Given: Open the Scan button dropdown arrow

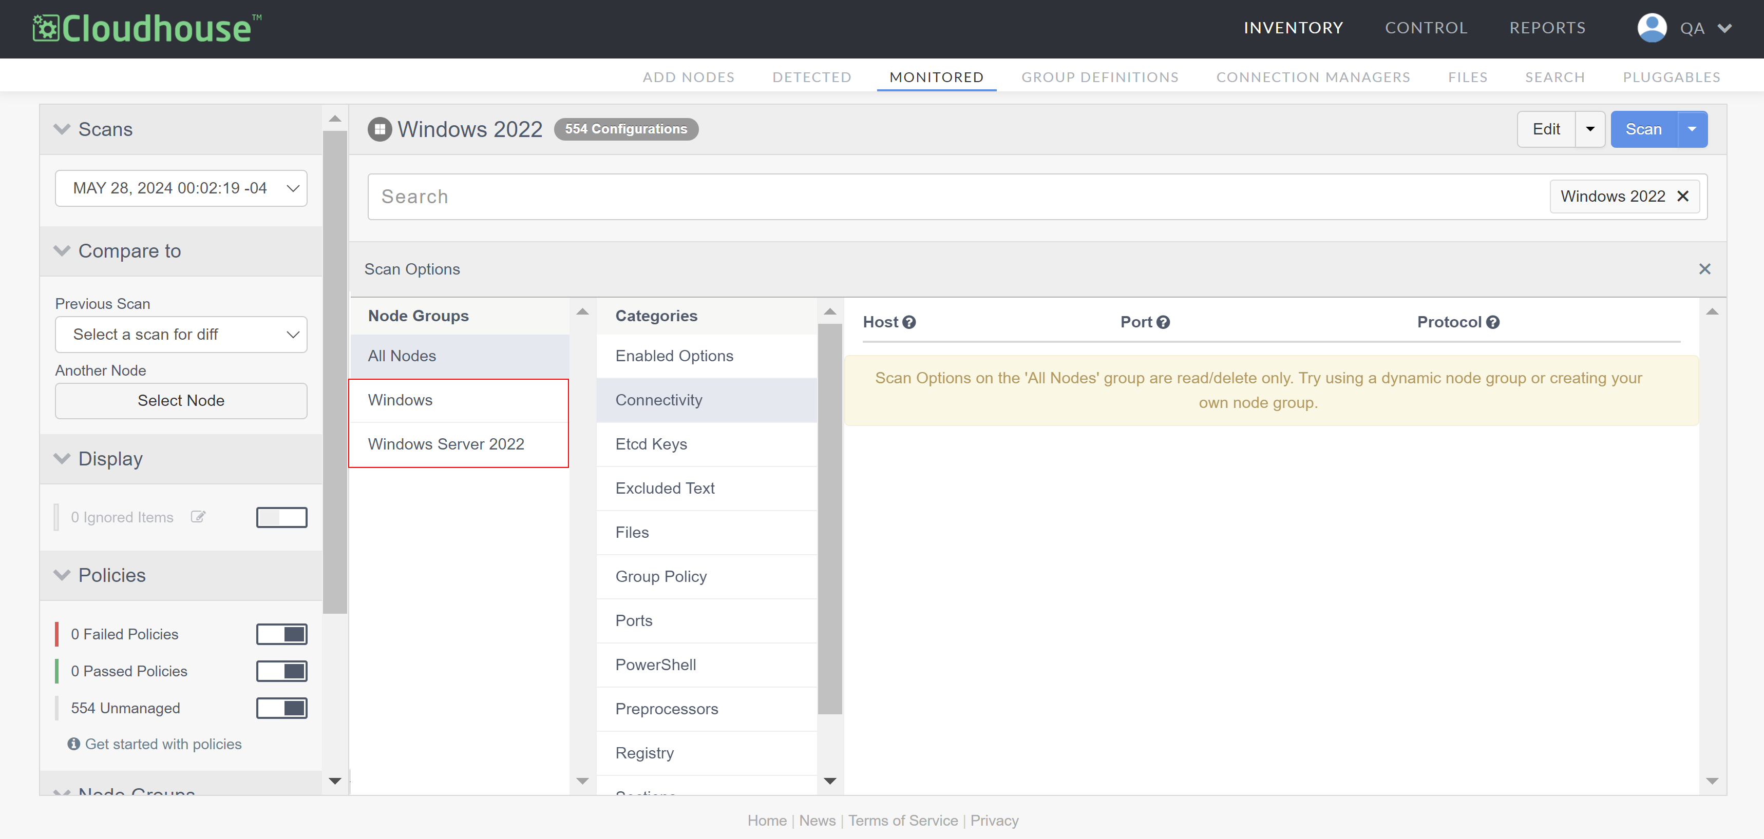Looking at the screenshot, I should pyautogui.click(x=1692, y=129).
